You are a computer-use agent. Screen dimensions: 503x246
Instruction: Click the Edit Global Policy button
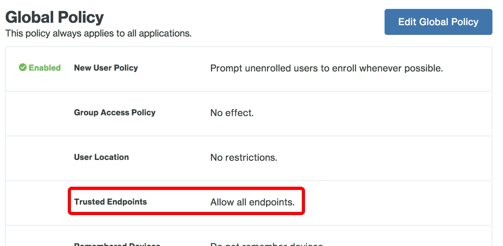pos(438,22)
